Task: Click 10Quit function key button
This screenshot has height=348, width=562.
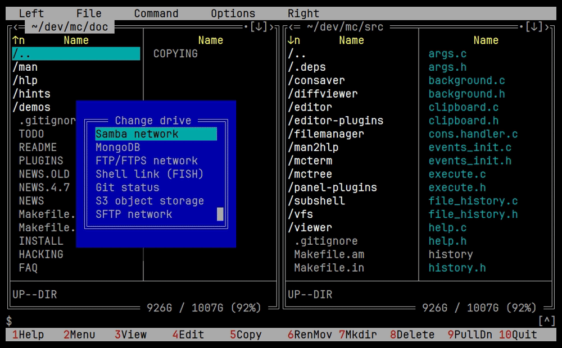Action: click(518, 335)
